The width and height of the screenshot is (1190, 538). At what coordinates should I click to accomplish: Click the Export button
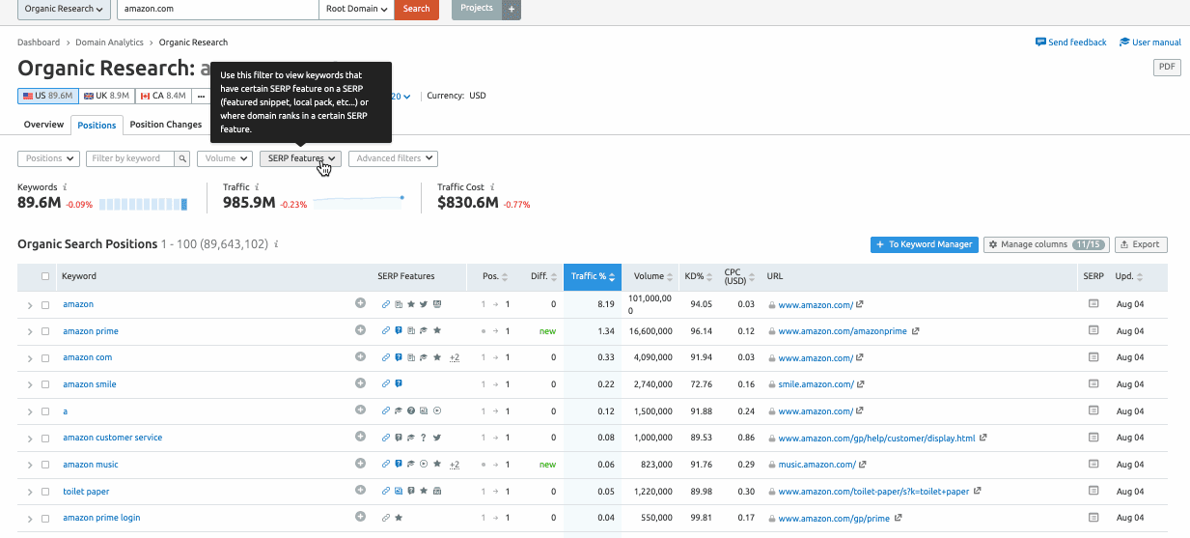(1141, 244)
